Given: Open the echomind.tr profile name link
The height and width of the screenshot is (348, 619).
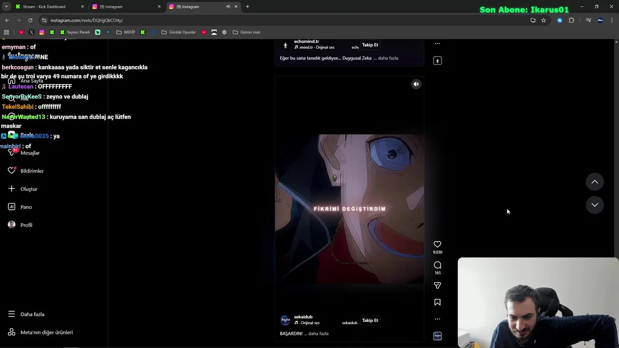Looking at the screenshot, I should pyautogui.click(x=307, y=42).
